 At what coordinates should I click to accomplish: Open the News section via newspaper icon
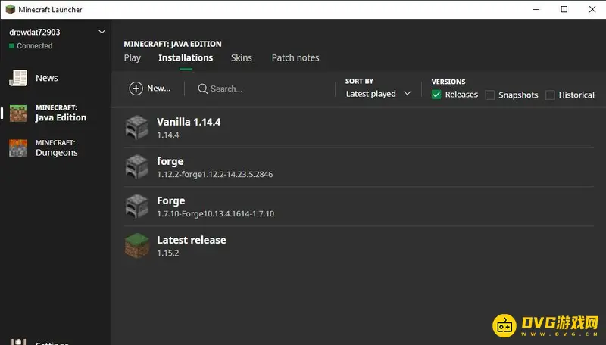pyautogui.click(x=18, y=78)
